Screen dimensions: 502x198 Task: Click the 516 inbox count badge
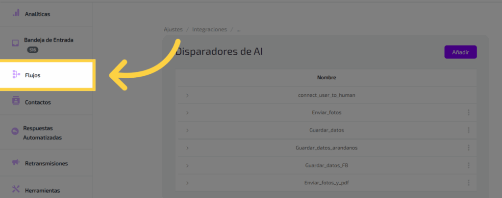point(33,50)
